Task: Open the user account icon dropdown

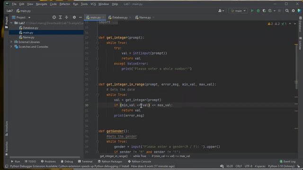Action: coord(221,11)
